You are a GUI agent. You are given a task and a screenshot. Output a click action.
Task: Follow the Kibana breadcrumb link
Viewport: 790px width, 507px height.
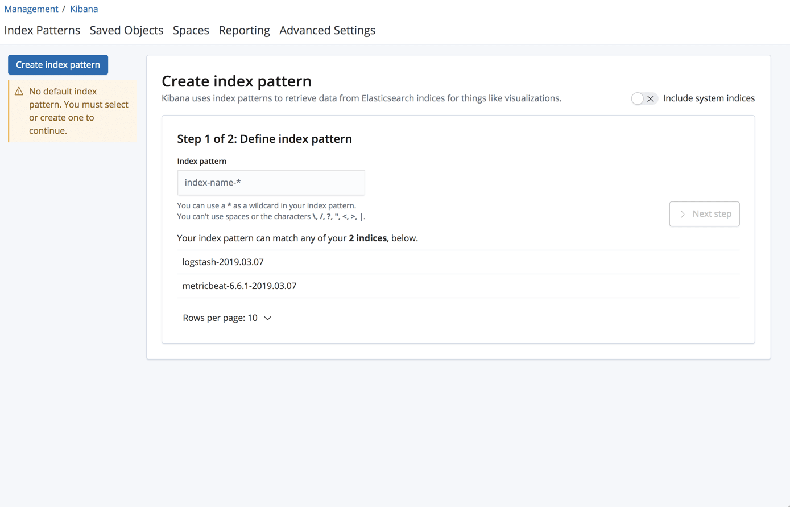point(84,9)
